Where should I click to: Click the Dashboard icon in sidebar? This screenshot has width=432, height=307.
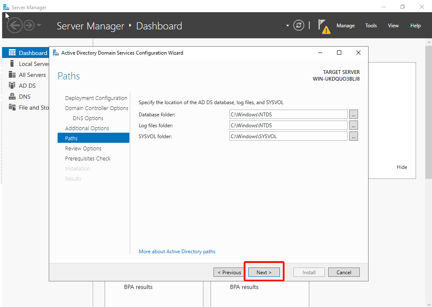pos(12,53)
